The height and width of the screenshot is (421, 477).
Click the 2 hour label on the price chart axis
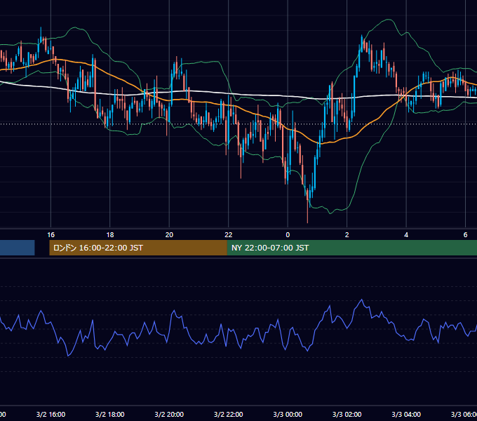coord(347,235)
